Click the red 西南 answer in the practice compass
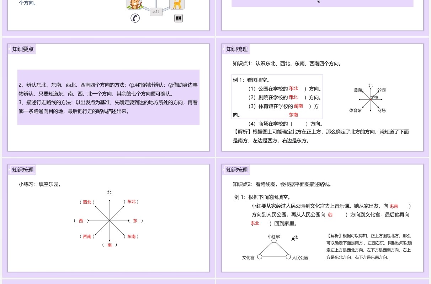This screenshot has width=431, height=284. (x=87, y=236)
